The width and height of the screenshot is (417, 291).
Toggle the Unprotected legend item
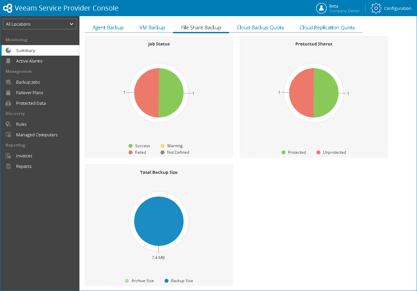coord(331,152)
